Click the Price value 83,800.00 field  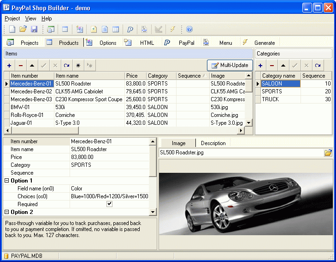[x=110, y=157]
